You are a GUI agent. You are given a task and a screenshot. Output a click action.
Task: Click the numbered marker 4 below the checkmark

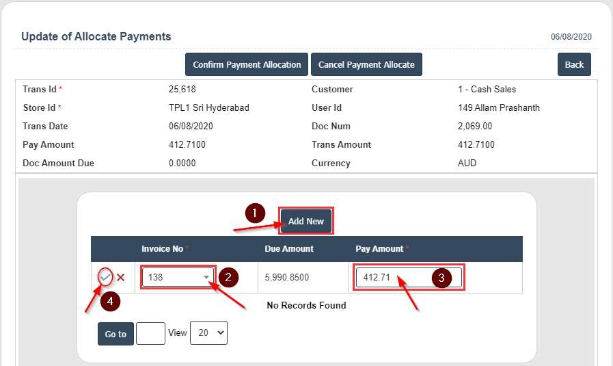[109, 301]
